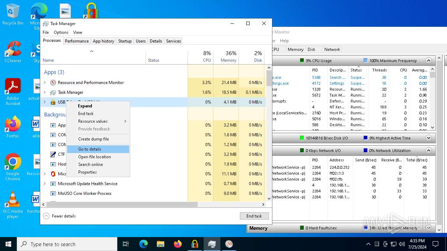Image resolution: width=447 pixels, height=251 pixels.
Task: Open notification center icon
Action: click(435, 244)
